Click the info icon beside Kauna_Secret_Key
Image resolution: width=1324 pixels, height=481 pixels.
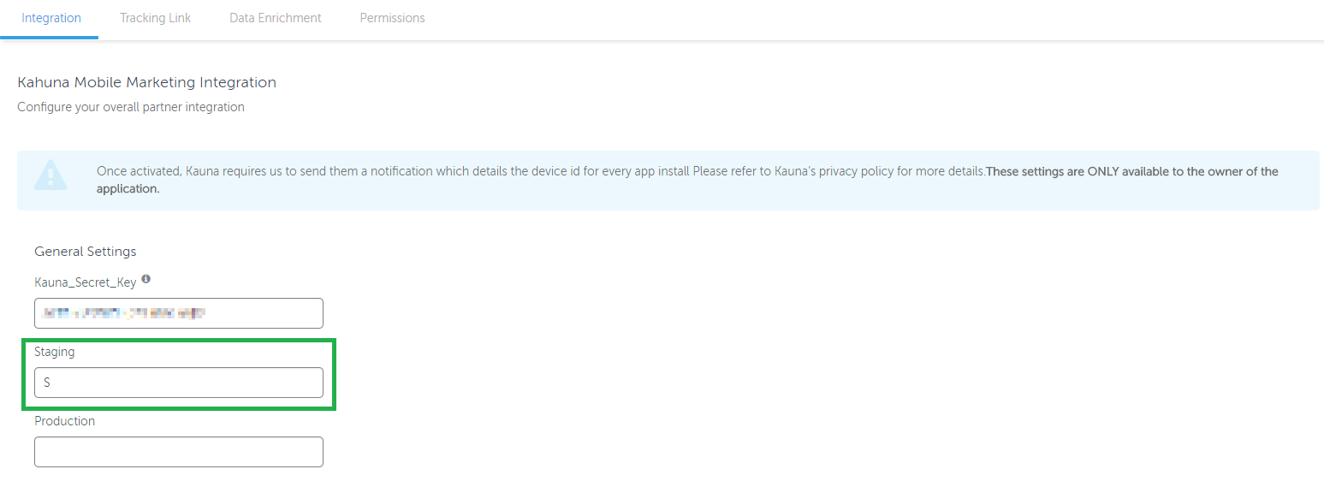pyautogui.click(x=146, y=279)
